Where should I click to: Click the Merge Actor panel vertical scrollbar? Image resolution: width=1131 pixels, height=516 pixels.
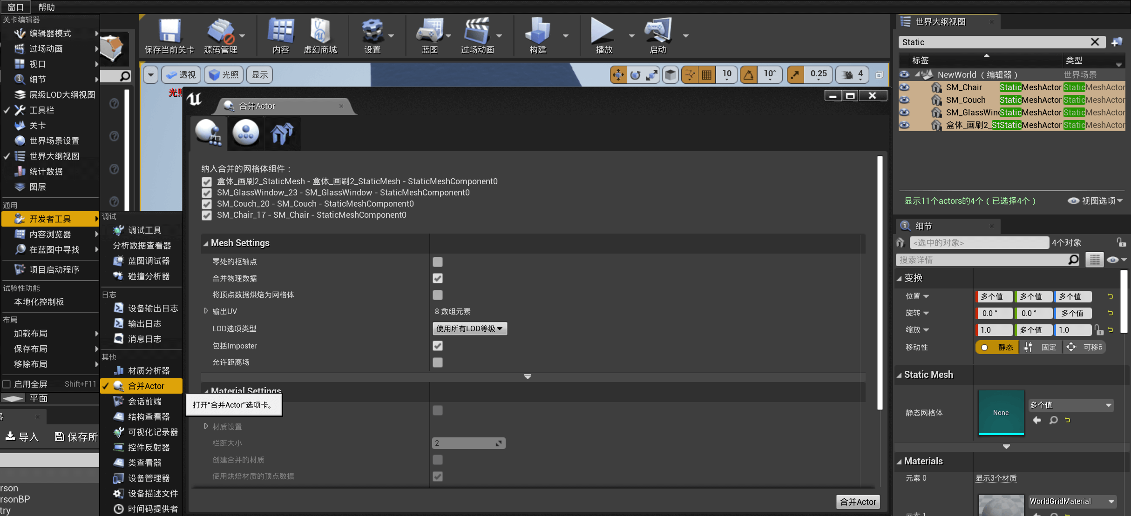click(880, 283)
